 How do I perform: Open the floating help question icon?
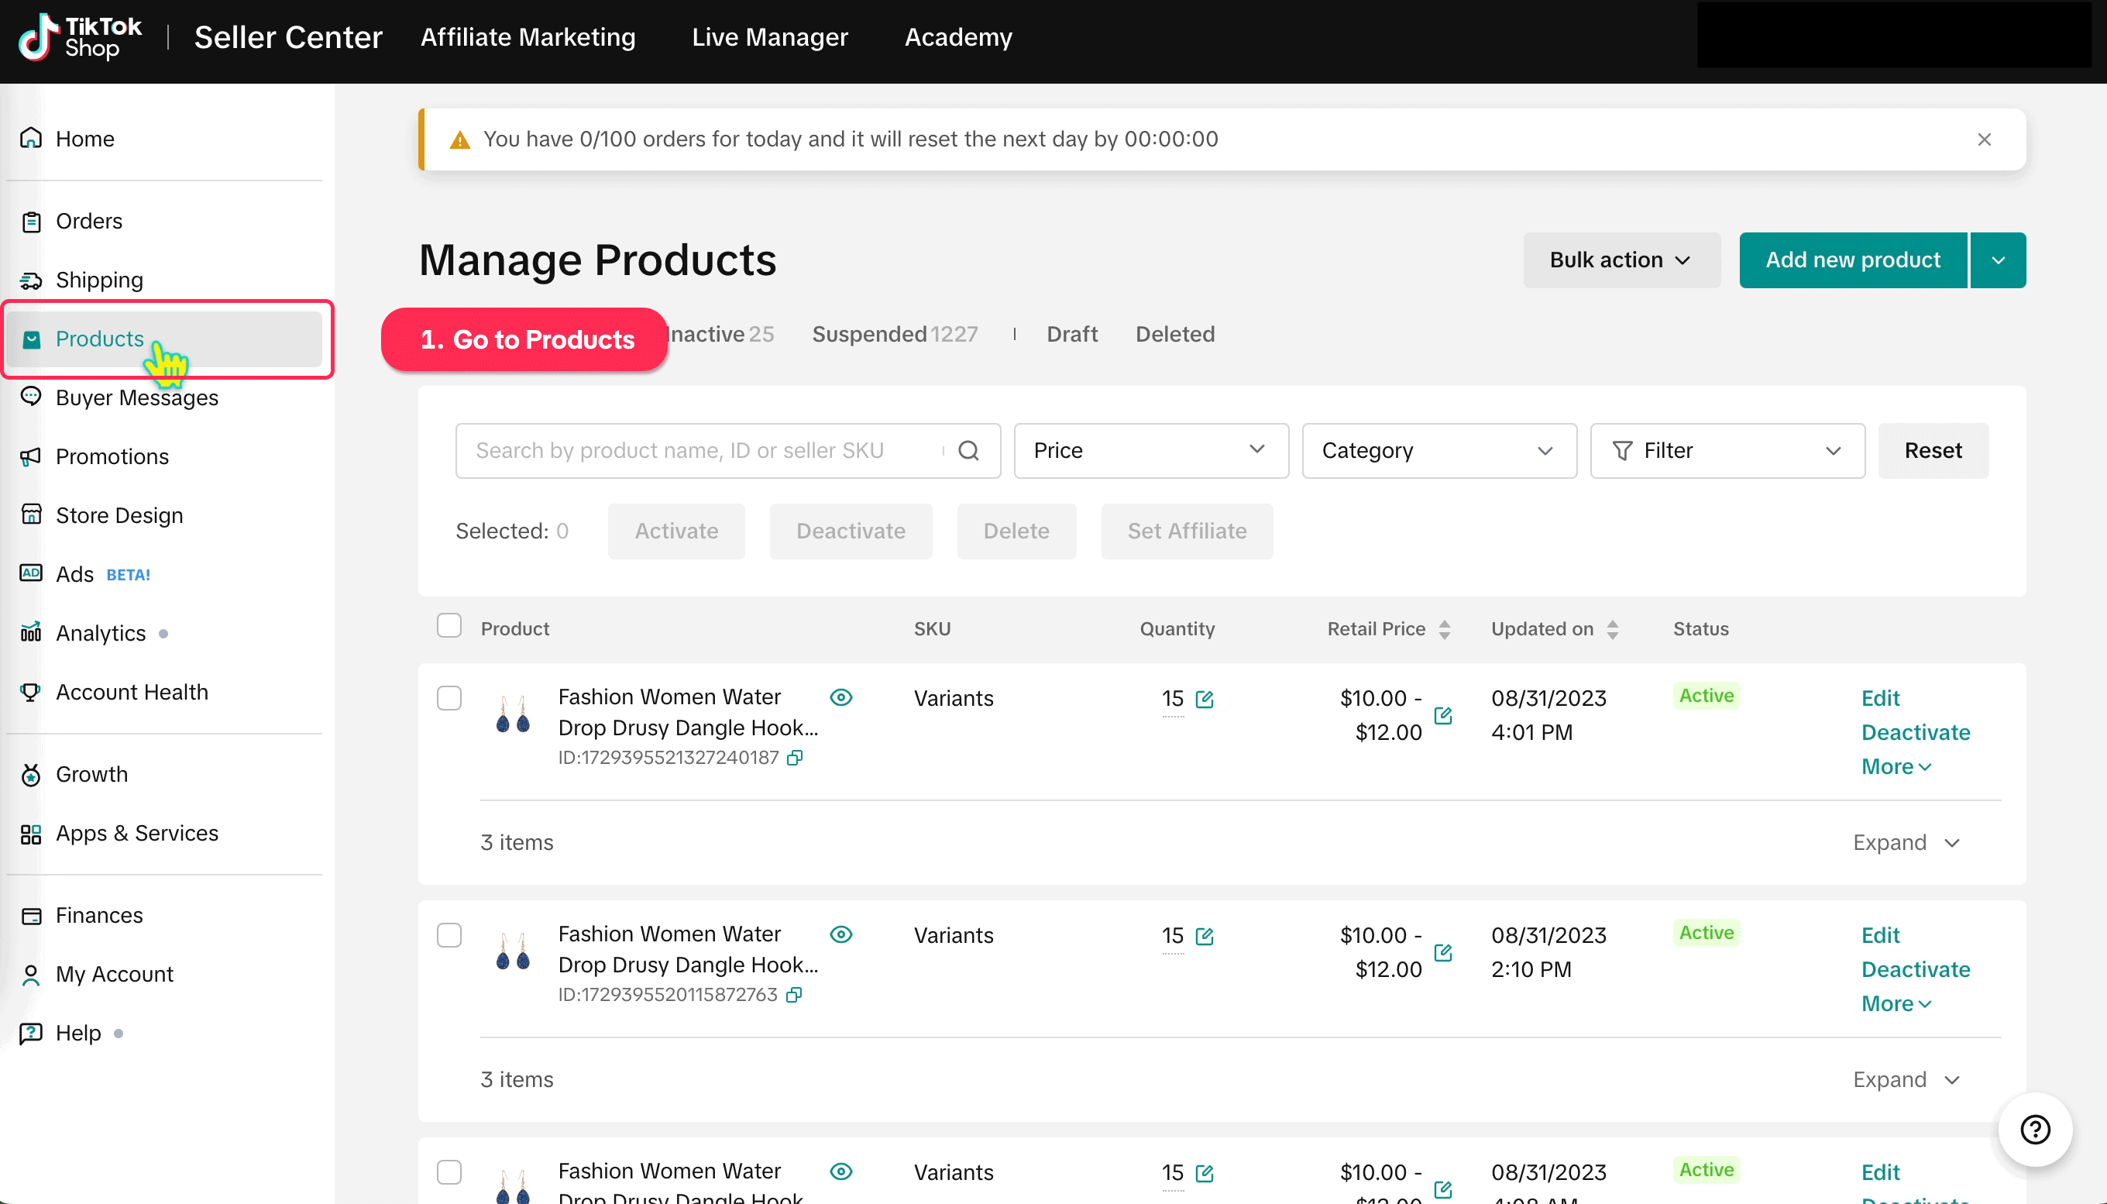click(x=2034, y=1129)
